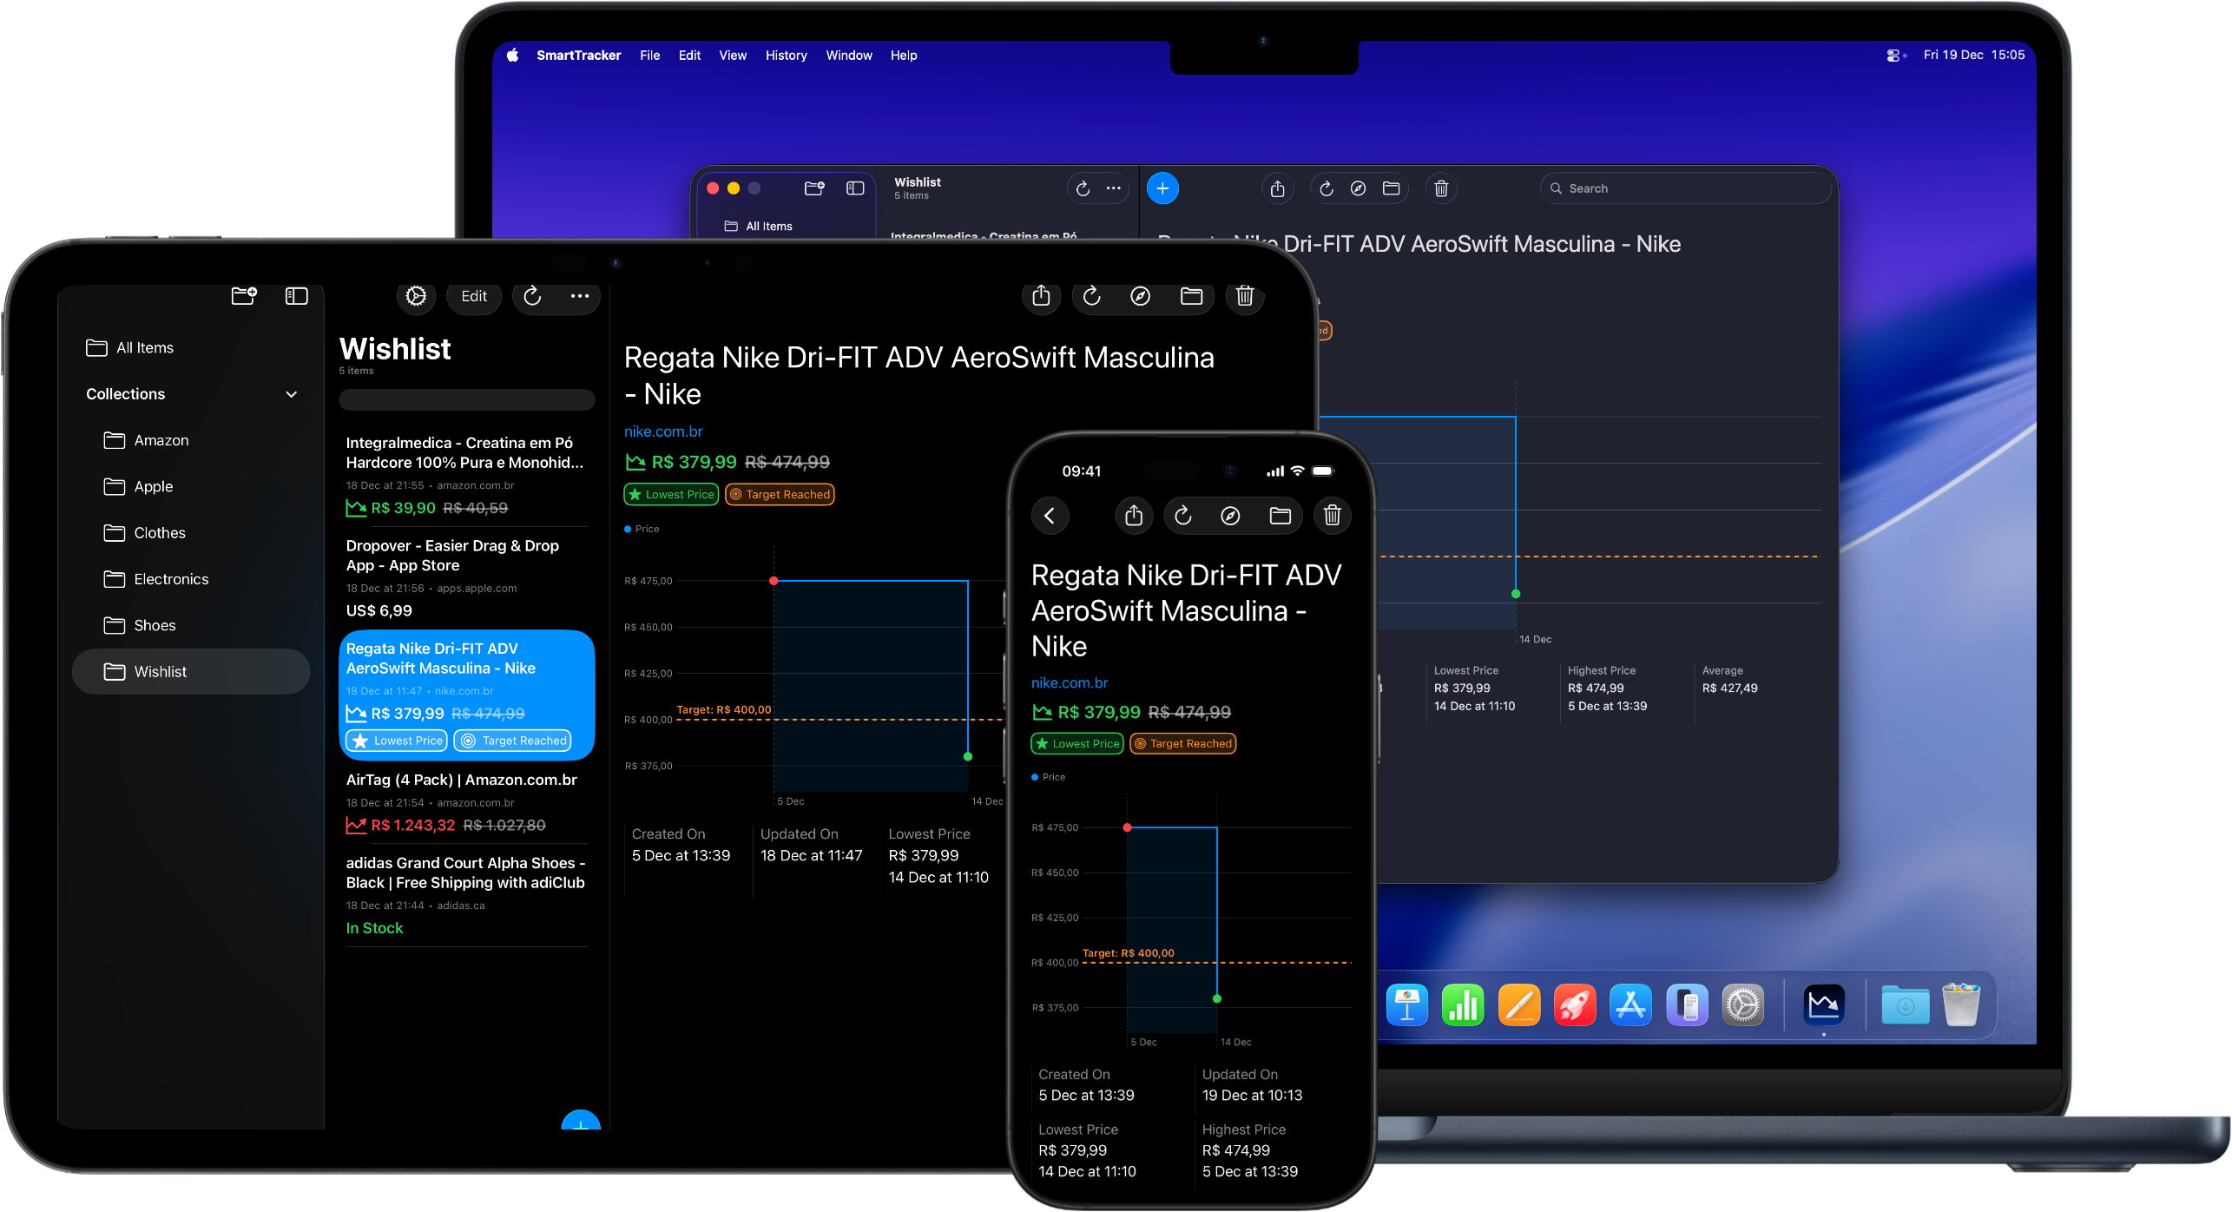This screenshot has height=1212, width=2232.
Task: Tap the share icon above the Nike product
Action: point(1042,296)
